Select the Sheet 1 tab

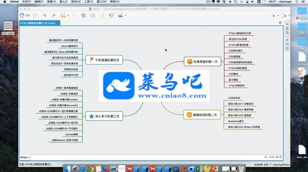(x=25, y=157)
